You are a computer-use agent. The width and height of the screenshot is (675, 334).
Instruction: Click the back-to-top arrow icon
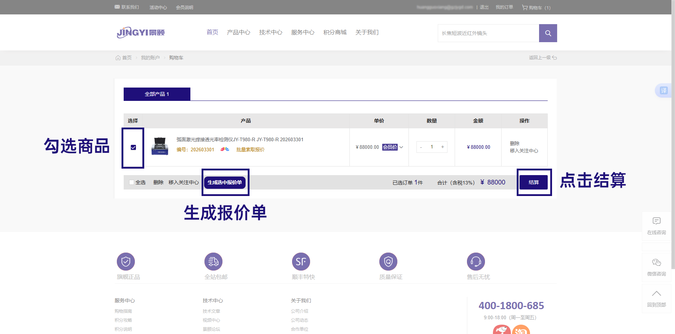tap(656, 294)
